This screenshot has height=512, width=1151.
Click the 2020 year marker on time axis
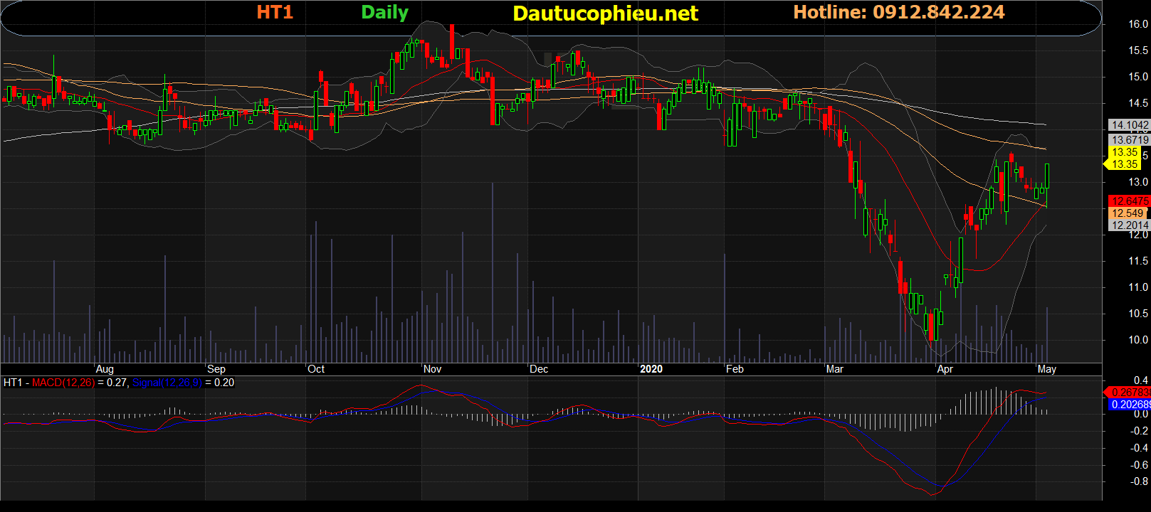pos(651,369)
